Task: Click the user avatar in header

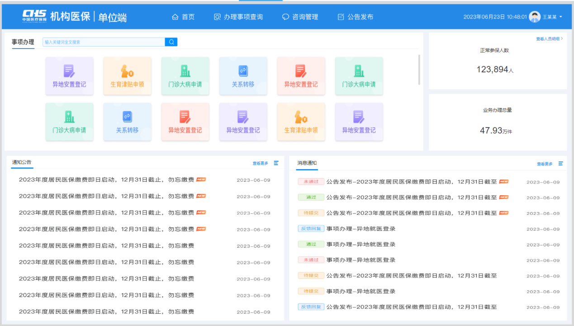Action: tap(535, 17)
